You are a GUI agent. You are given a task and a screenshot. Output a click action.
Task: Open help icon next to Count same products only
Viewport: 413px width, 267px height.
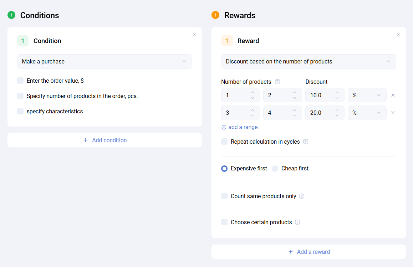click(x=302, y=196)
